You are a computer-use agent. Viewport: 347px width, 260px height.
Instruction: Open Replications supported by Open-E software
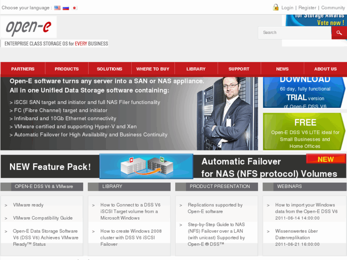[x=215, y=208]
